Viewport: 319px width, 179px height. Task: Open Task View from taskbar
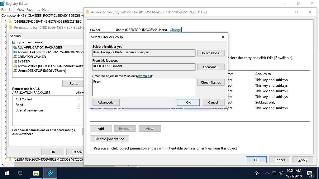pos(21,173)
